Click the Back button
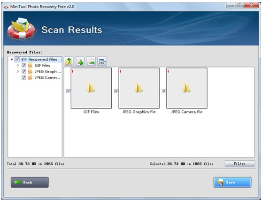Image resolution: width=262 pixels, height=201 pixels. coord(30,182)
